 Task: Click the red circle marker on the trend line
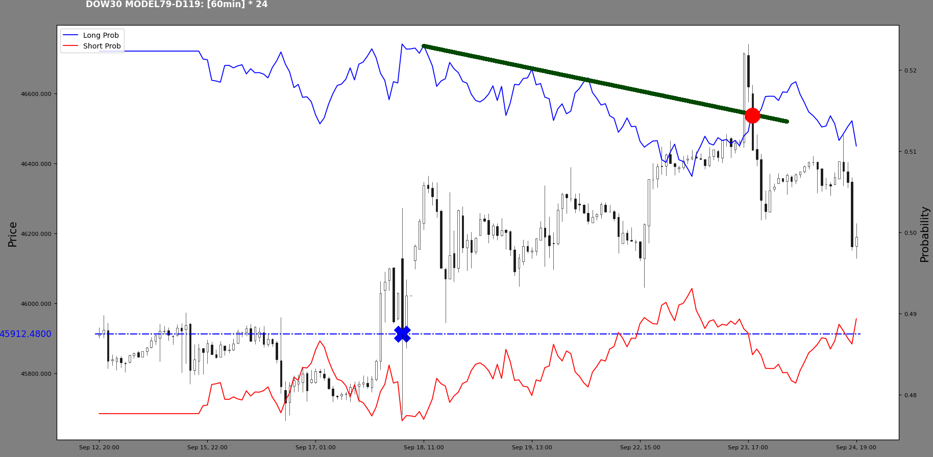752,115
